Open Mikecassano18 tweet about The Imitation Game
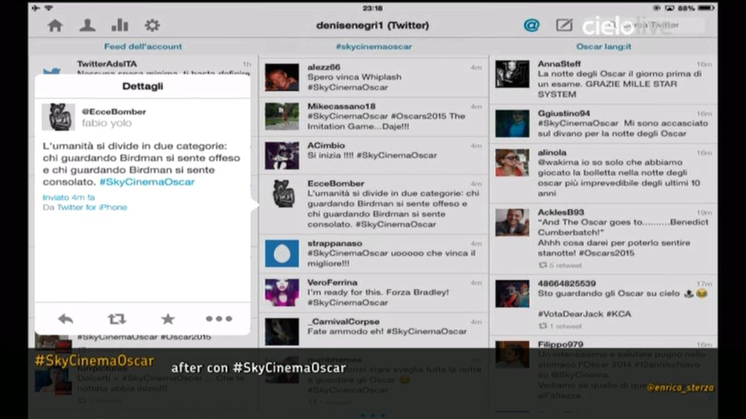This screenshot has height=419, width=746. 374,116
